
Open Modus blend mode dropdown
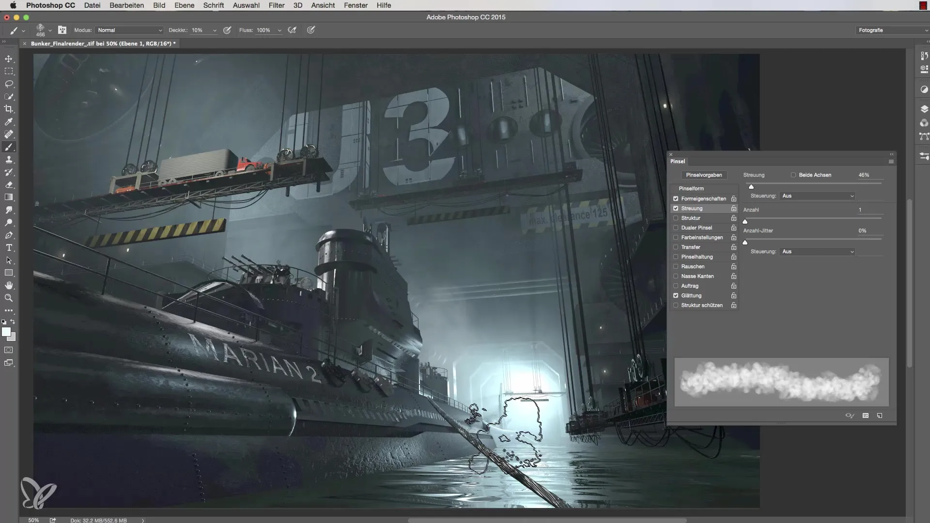click(x=129, y=30)
